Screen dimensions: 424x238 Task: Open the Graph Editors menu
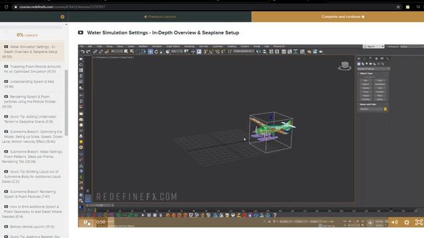(x=173, y=46)
